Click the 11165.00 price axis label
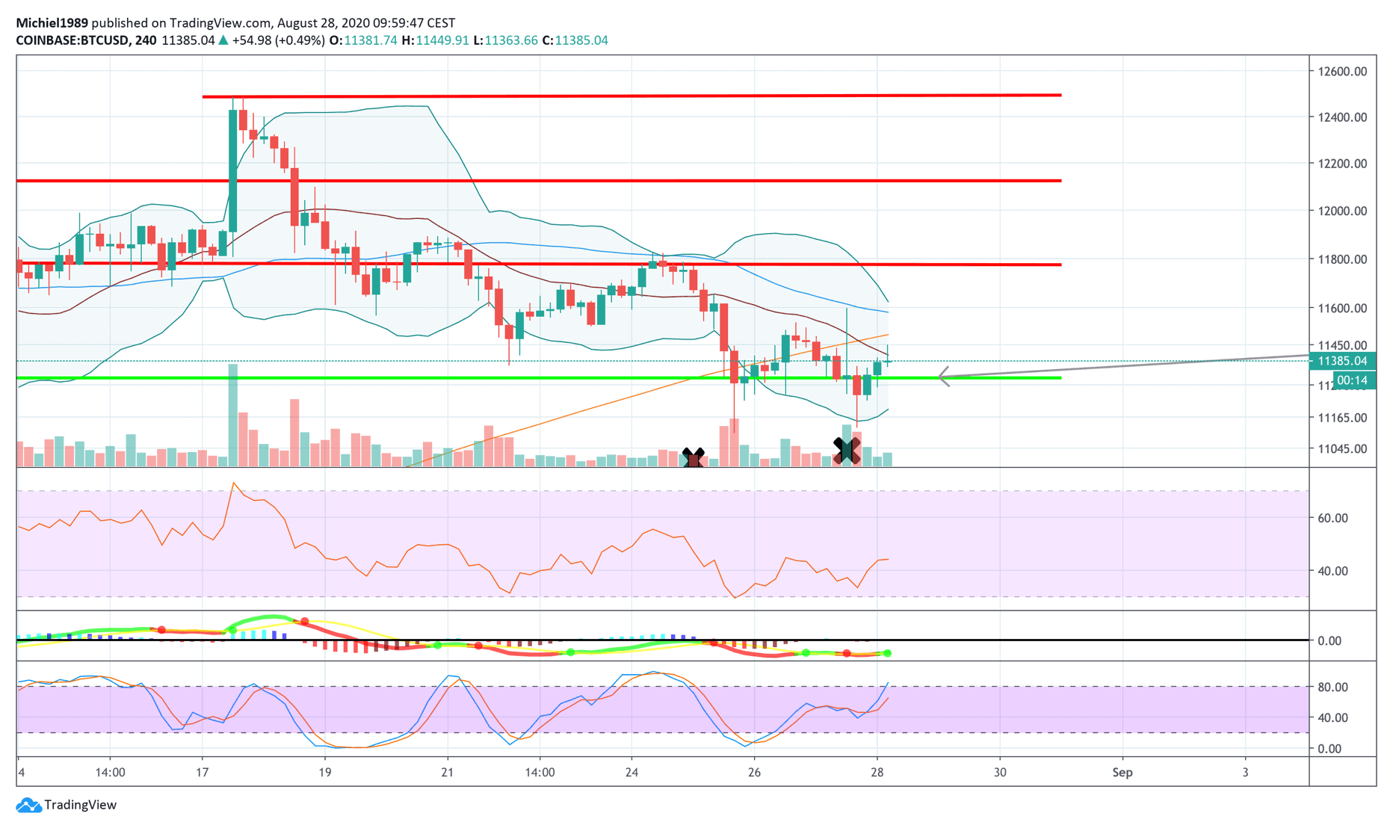This screenshot has height=825, width=1396. tap(1343, 418)
